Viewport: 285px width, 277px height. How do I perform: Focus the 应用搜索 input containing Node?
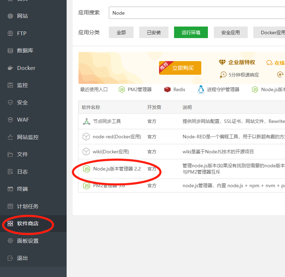197,13
